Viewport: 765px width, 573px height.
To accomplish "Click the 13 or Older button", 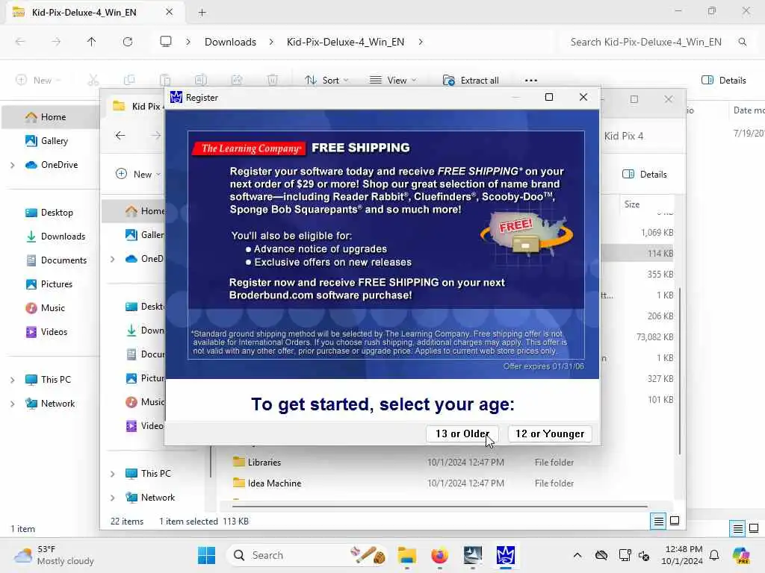I will point(462,433).
